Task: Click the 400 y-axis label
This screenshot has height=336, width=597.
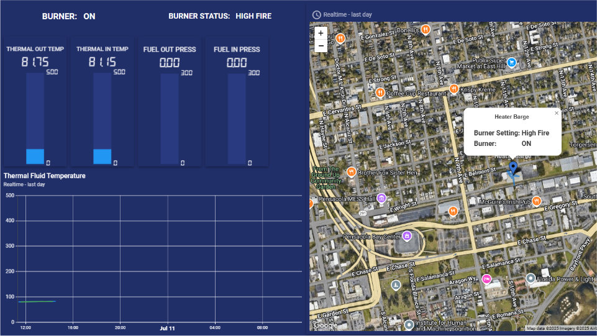Action: pos(10,220)
